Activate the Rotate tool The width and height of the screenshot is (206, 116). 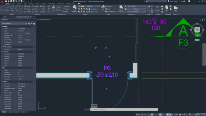tap(35, 6)
